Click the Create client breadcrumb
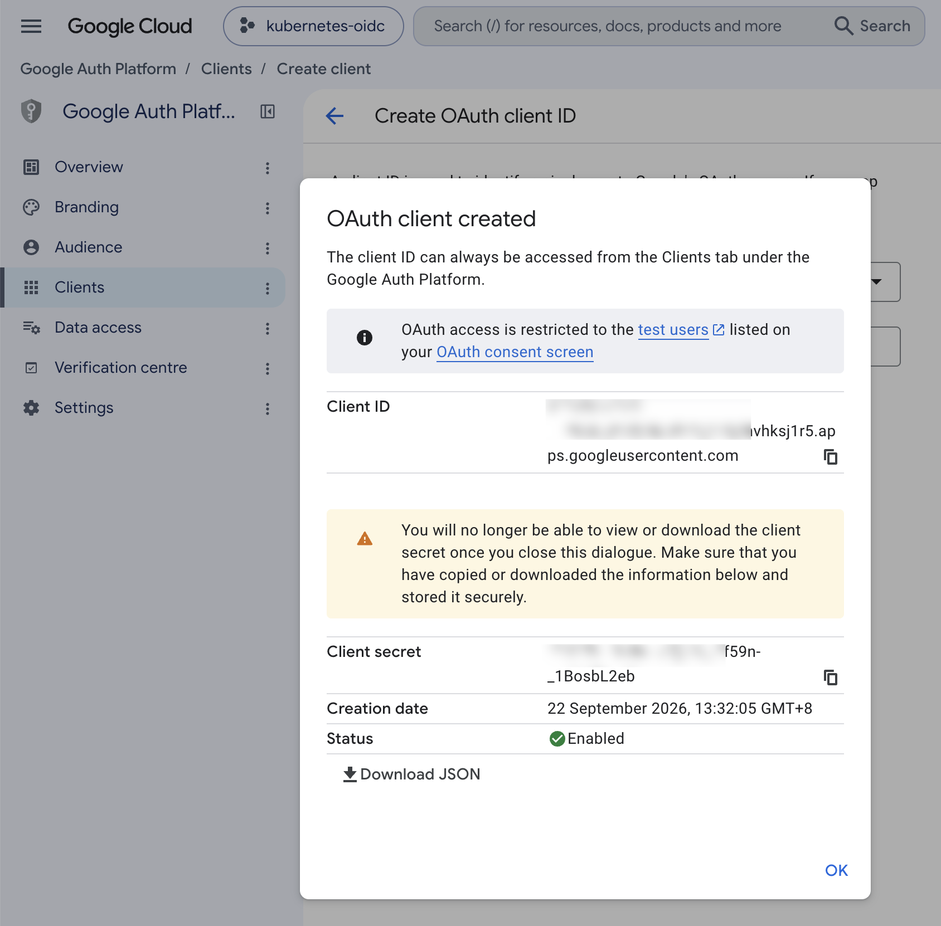 tap(323, 69)
